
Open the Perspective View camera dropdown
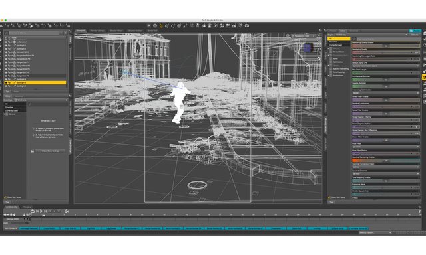tap(304, 35)
